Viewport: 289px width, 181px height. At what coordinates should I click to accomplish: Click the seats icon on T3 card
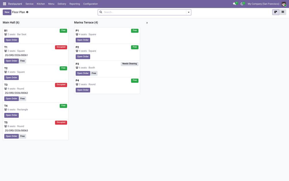(x=5, y=89)
